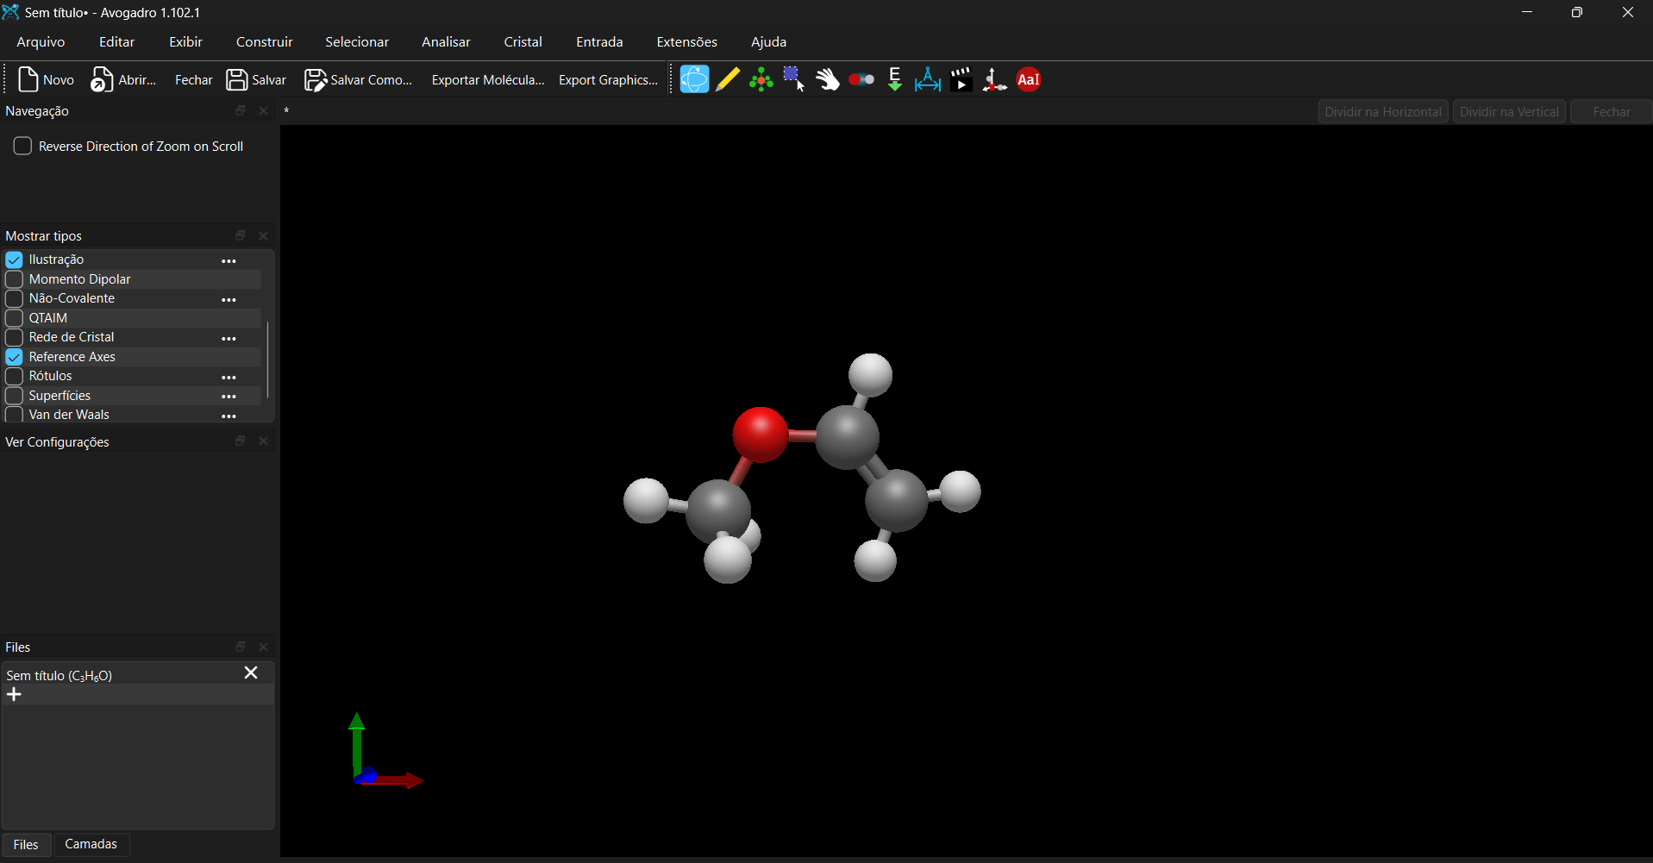Select the Navigate rotation tool
The height and width of the screenshot is (863, 1653).
click(x=694, y=79)
